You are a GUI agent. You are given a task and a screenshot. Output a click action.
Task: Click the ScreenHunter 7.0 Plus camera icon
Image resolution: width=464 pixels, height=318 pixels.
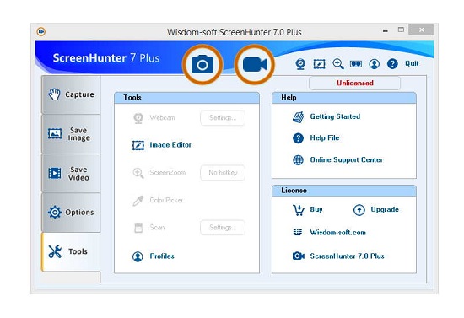(x=299, y=256)
